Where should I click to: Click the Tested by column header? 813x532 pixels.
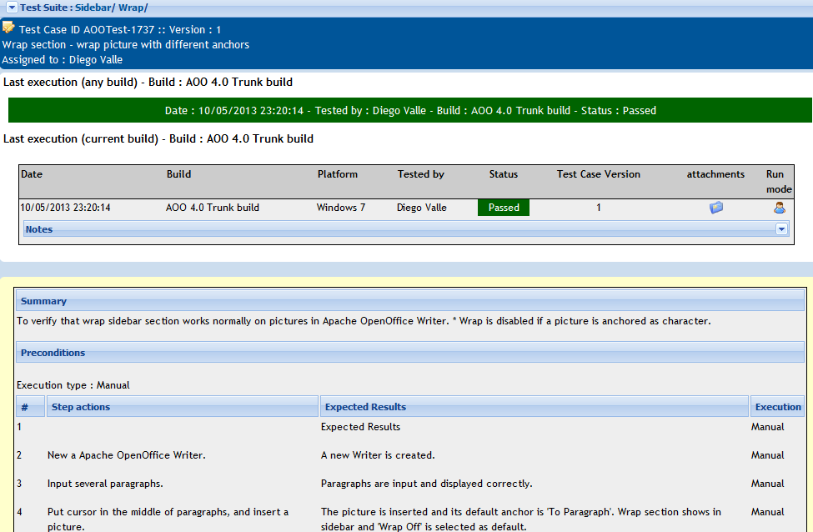pos(421,174)
